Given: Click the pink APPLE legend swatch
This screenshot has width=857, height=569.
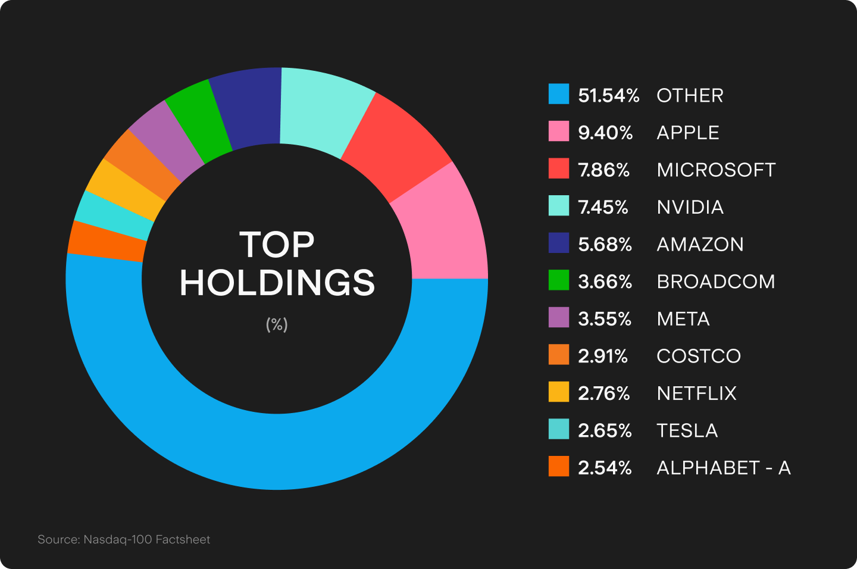Looking at the screenshot, I should pos(558,132).
